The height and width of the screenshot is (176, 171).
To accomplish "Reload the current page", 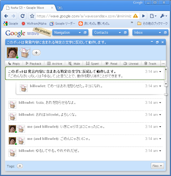I will coord(22,16).
